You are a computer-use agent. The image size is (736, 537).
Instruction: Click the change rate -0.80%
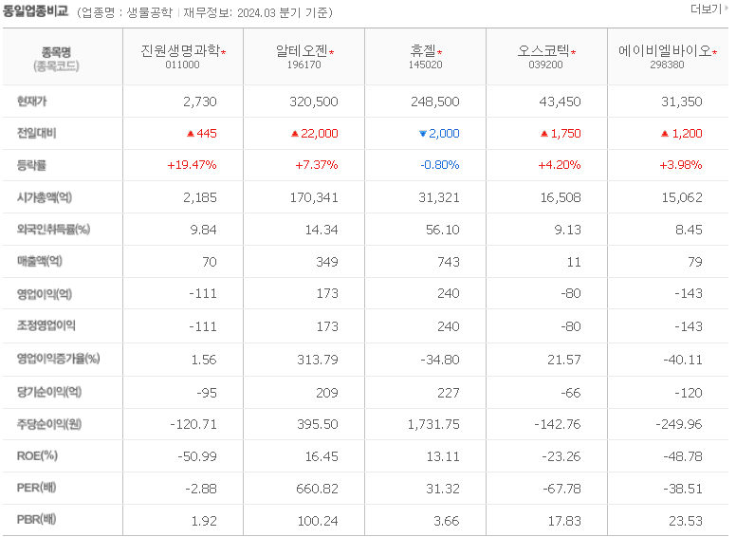click(x=440, y=165)
